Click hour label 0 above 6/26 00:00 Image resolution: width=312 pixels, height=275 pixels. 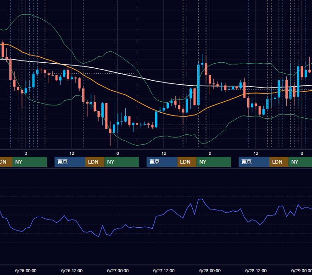pyautogui.click(x=26, y=154)
